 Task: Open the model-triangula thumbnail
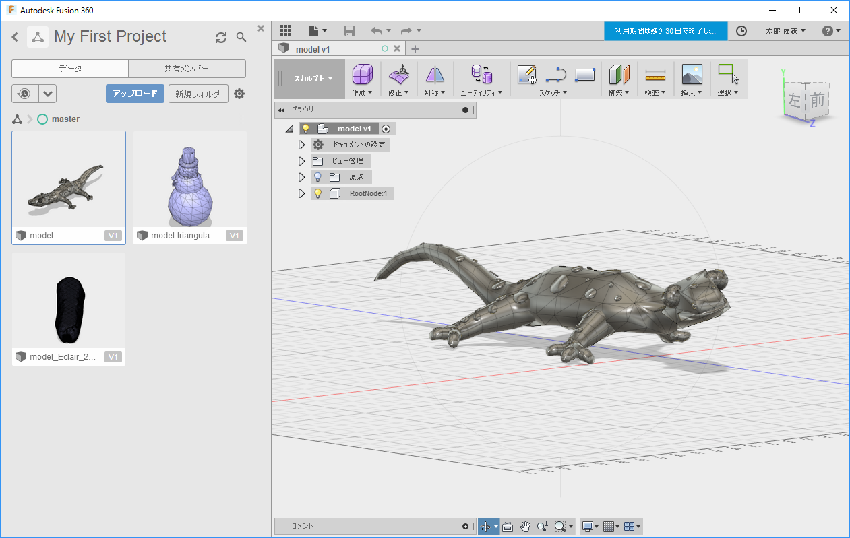click(x=189, y=186)
